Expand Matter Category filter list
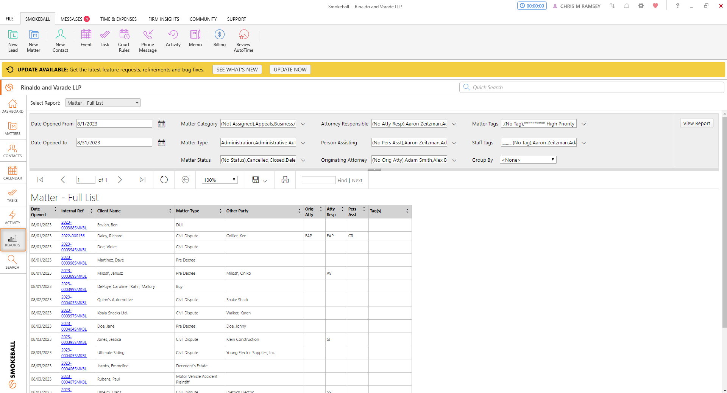727x393 pixels. [x=303, y=124]
